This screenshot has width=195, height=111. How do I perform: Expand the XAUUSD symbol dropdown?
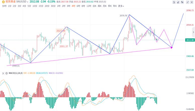pyautogui.click(x=28, y=2)
